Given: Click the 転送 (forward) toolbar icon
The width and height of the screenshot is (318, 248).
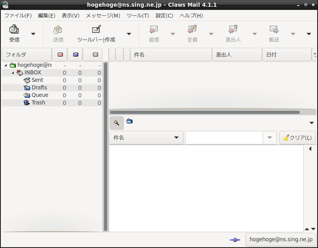Looking at the screenshot, I should click(274, 29).
